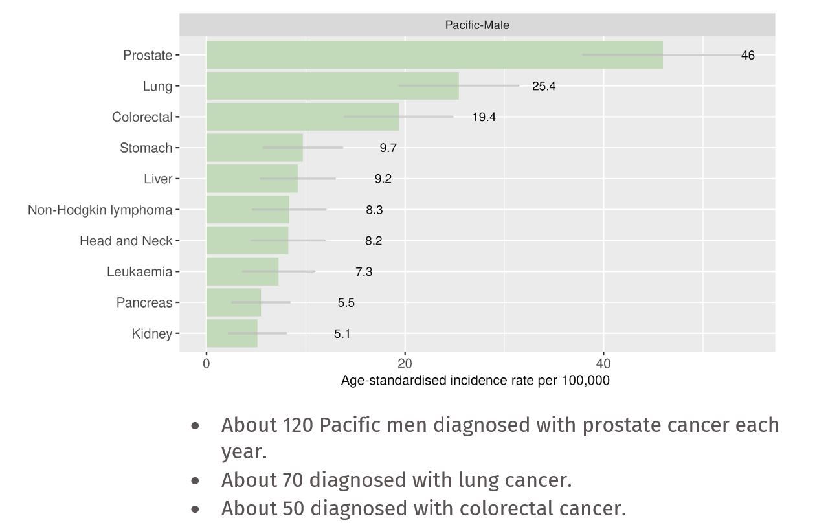Click the Pacific-Male panel header
817x527 pixels.
coord(477,25)
